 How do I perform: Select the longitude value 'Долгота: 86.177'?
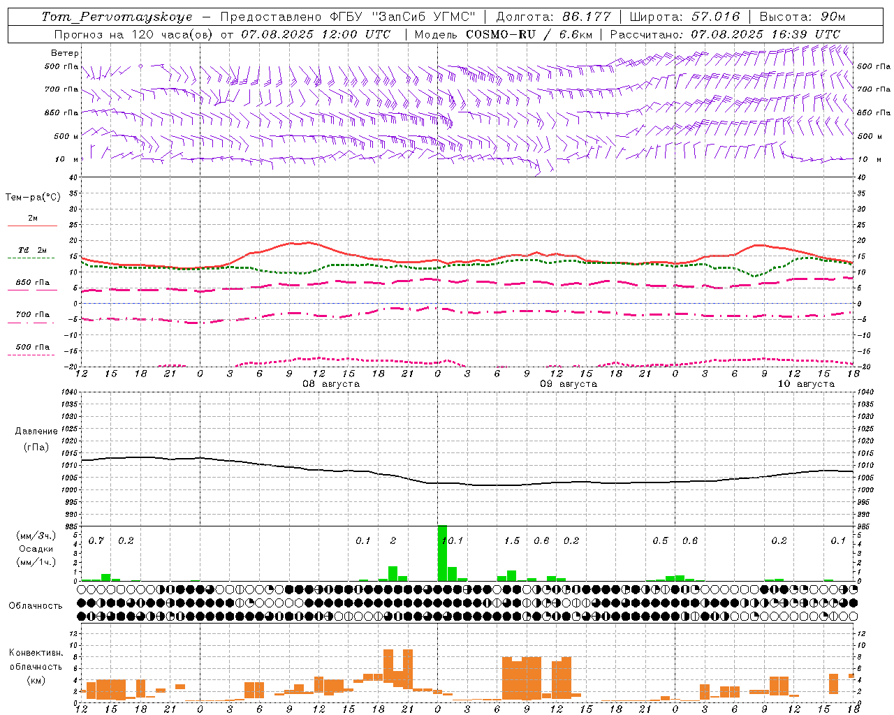[x=553, y=17]
